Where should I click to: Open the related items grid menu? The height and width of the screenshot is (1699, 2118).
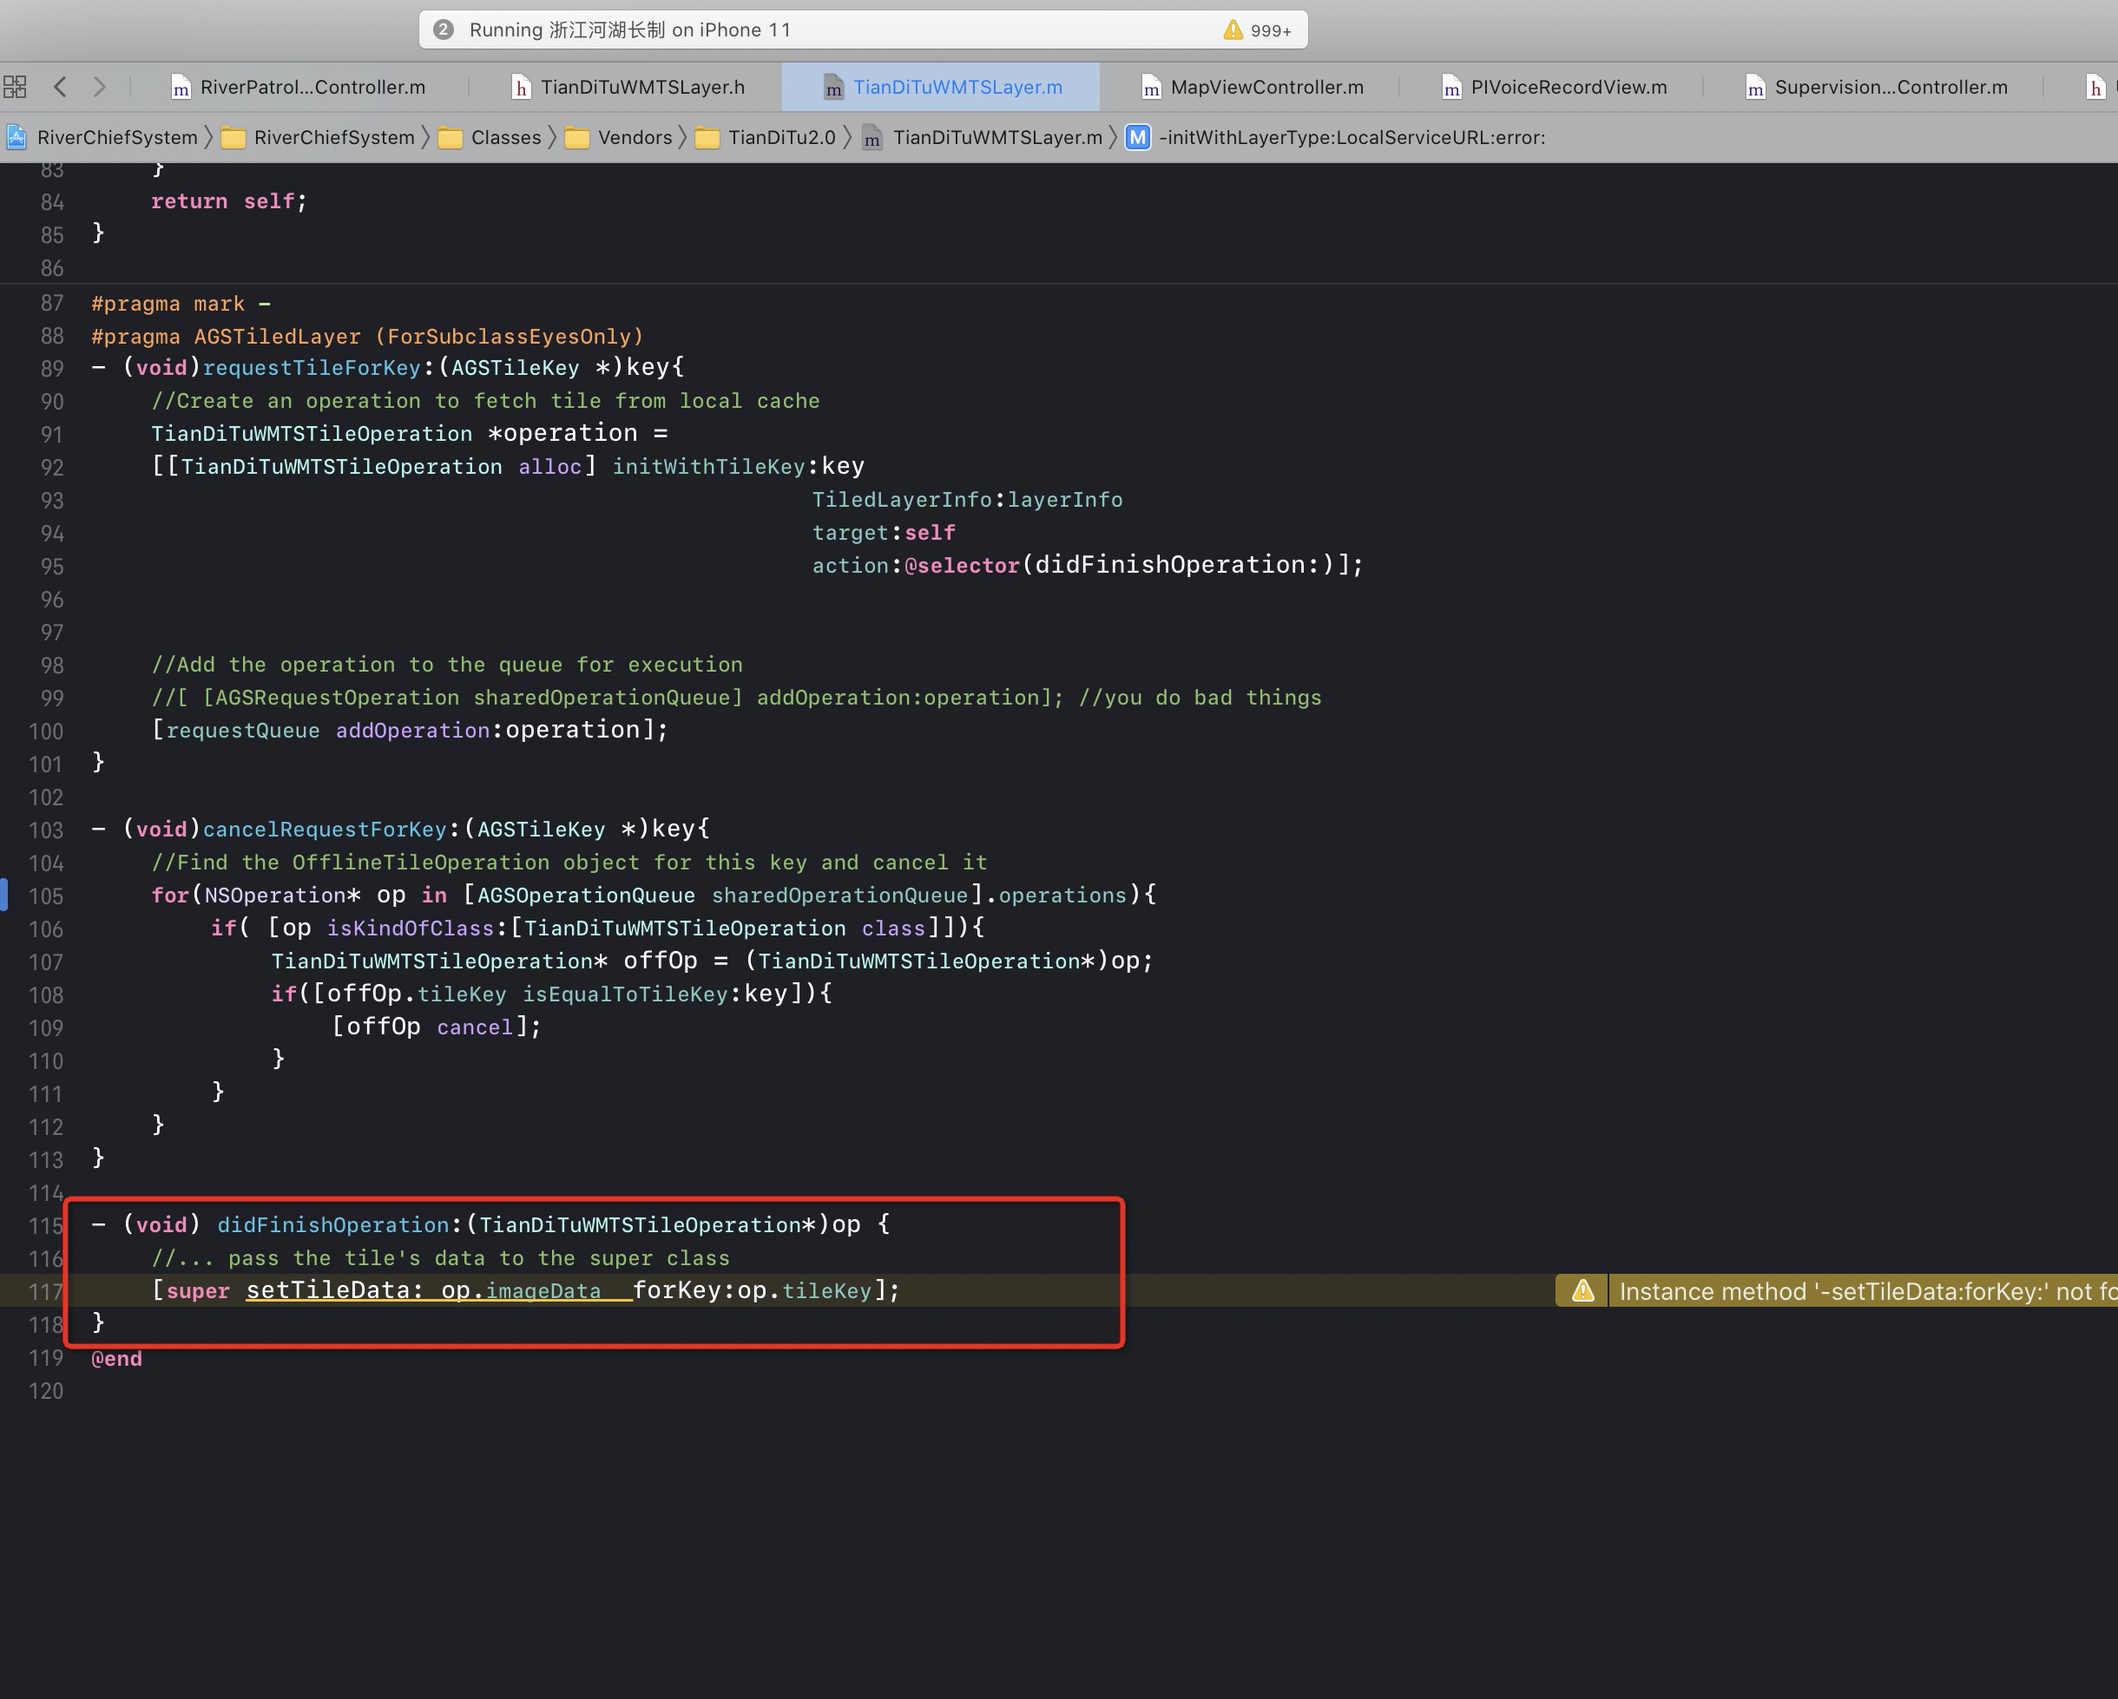point(15,88)
